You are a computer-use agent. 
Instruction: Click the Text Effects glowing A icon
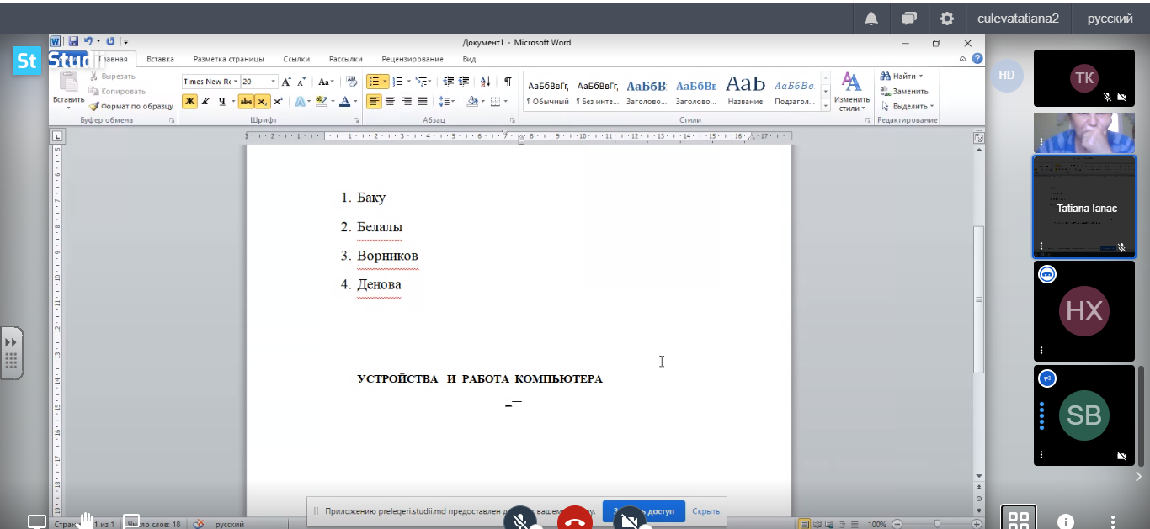[299, 102]
